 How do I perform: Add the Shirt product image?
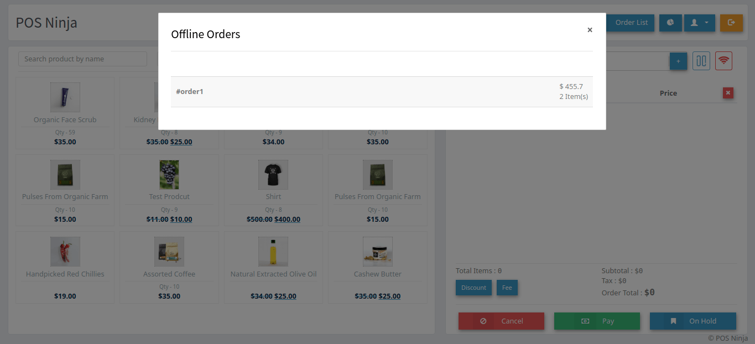coord(273,175)
